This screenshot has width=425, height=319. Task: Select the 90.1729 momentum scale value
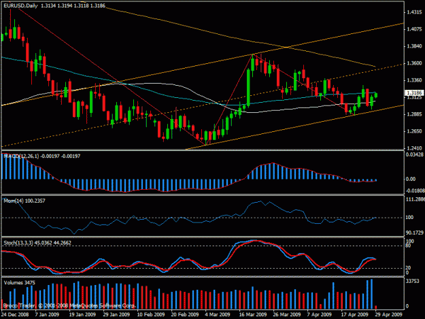pyautogui.click(x=414, y=233)
